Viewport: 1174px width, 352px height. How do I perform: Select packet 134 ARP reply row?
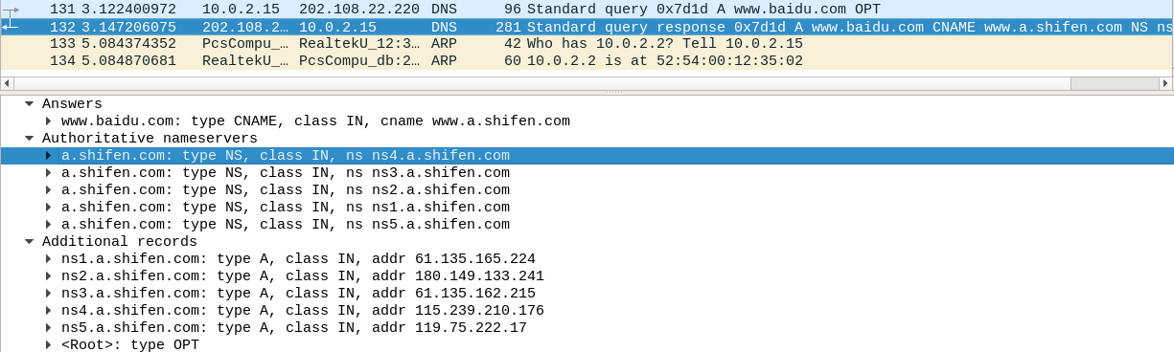pos(587,60)
